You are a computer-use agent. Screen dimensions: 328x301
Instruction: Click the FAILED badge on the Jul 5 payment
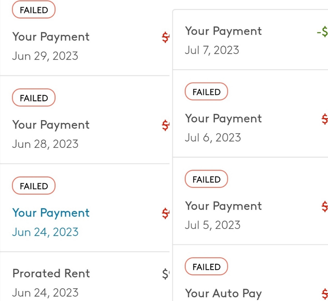[x=206, y=179]
